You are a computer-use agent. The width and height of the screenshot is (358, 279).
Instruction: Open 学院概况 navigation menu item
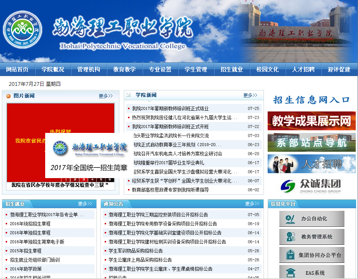pyautogui.click(x=53, y=69)
